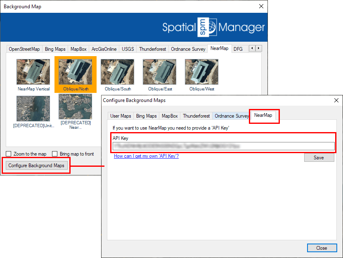Image resolution: width=343 pixels, height=258 pixels.
Task: Select the NearMap Vertical map thumbnail
Action: pyautogui.click(x=33, y=72)
